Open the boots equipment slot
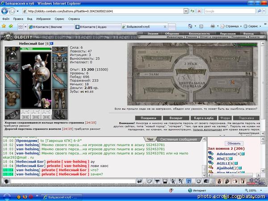 (x=60, y=114)
